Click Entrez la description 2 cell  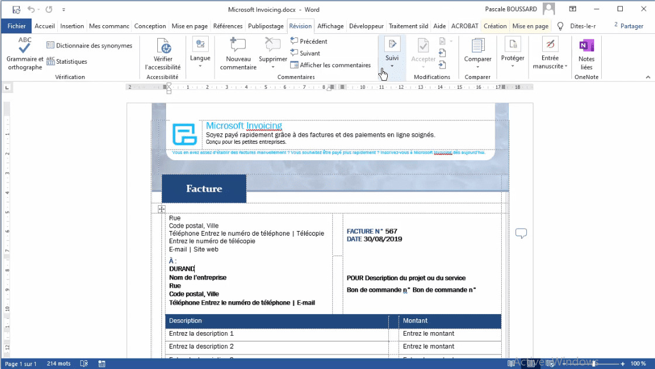point(277,346)
